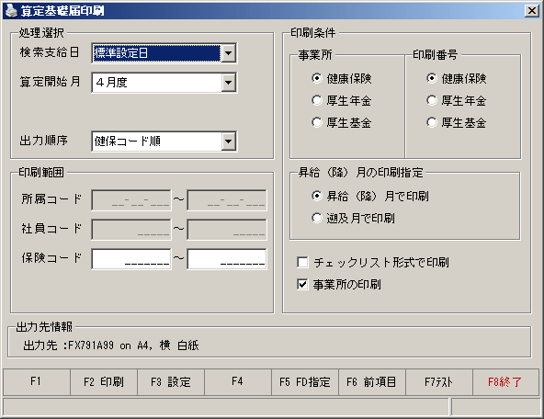
Task: Open F3 設定 settings
Action: point(171,382)
